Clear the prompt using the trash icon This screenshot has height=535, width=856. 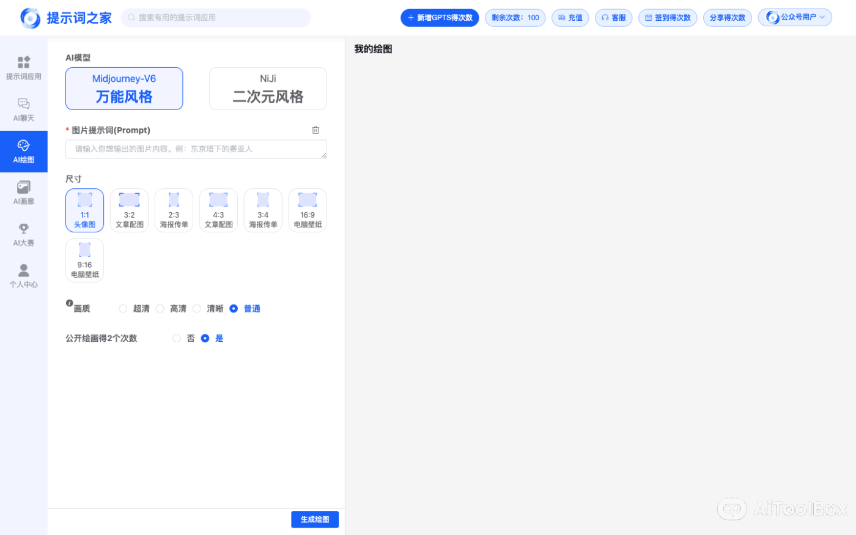pyautogui.click(x=315, y=130)
